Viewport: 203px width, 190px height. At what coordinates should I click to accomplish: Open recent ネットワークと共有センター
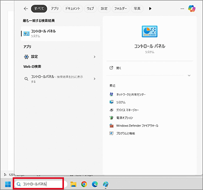coord(131,94)
